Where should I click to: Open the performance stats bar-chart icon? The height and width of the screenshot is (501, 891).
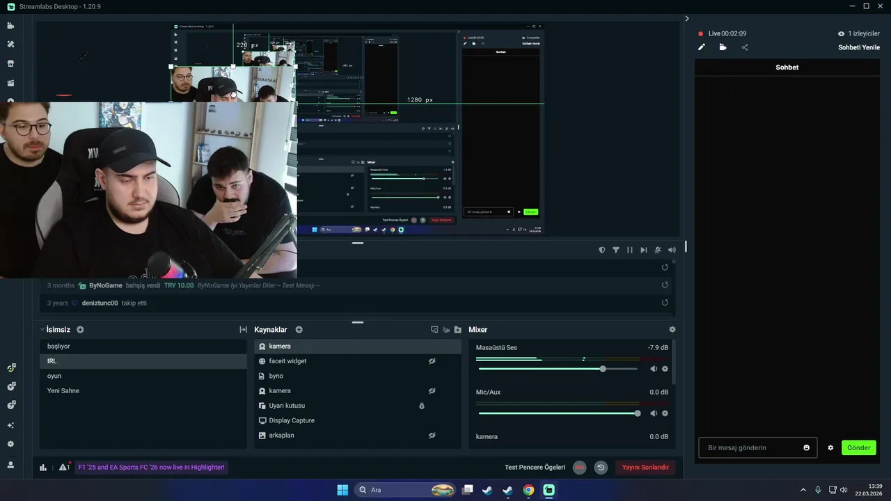[x=43, y=468]
